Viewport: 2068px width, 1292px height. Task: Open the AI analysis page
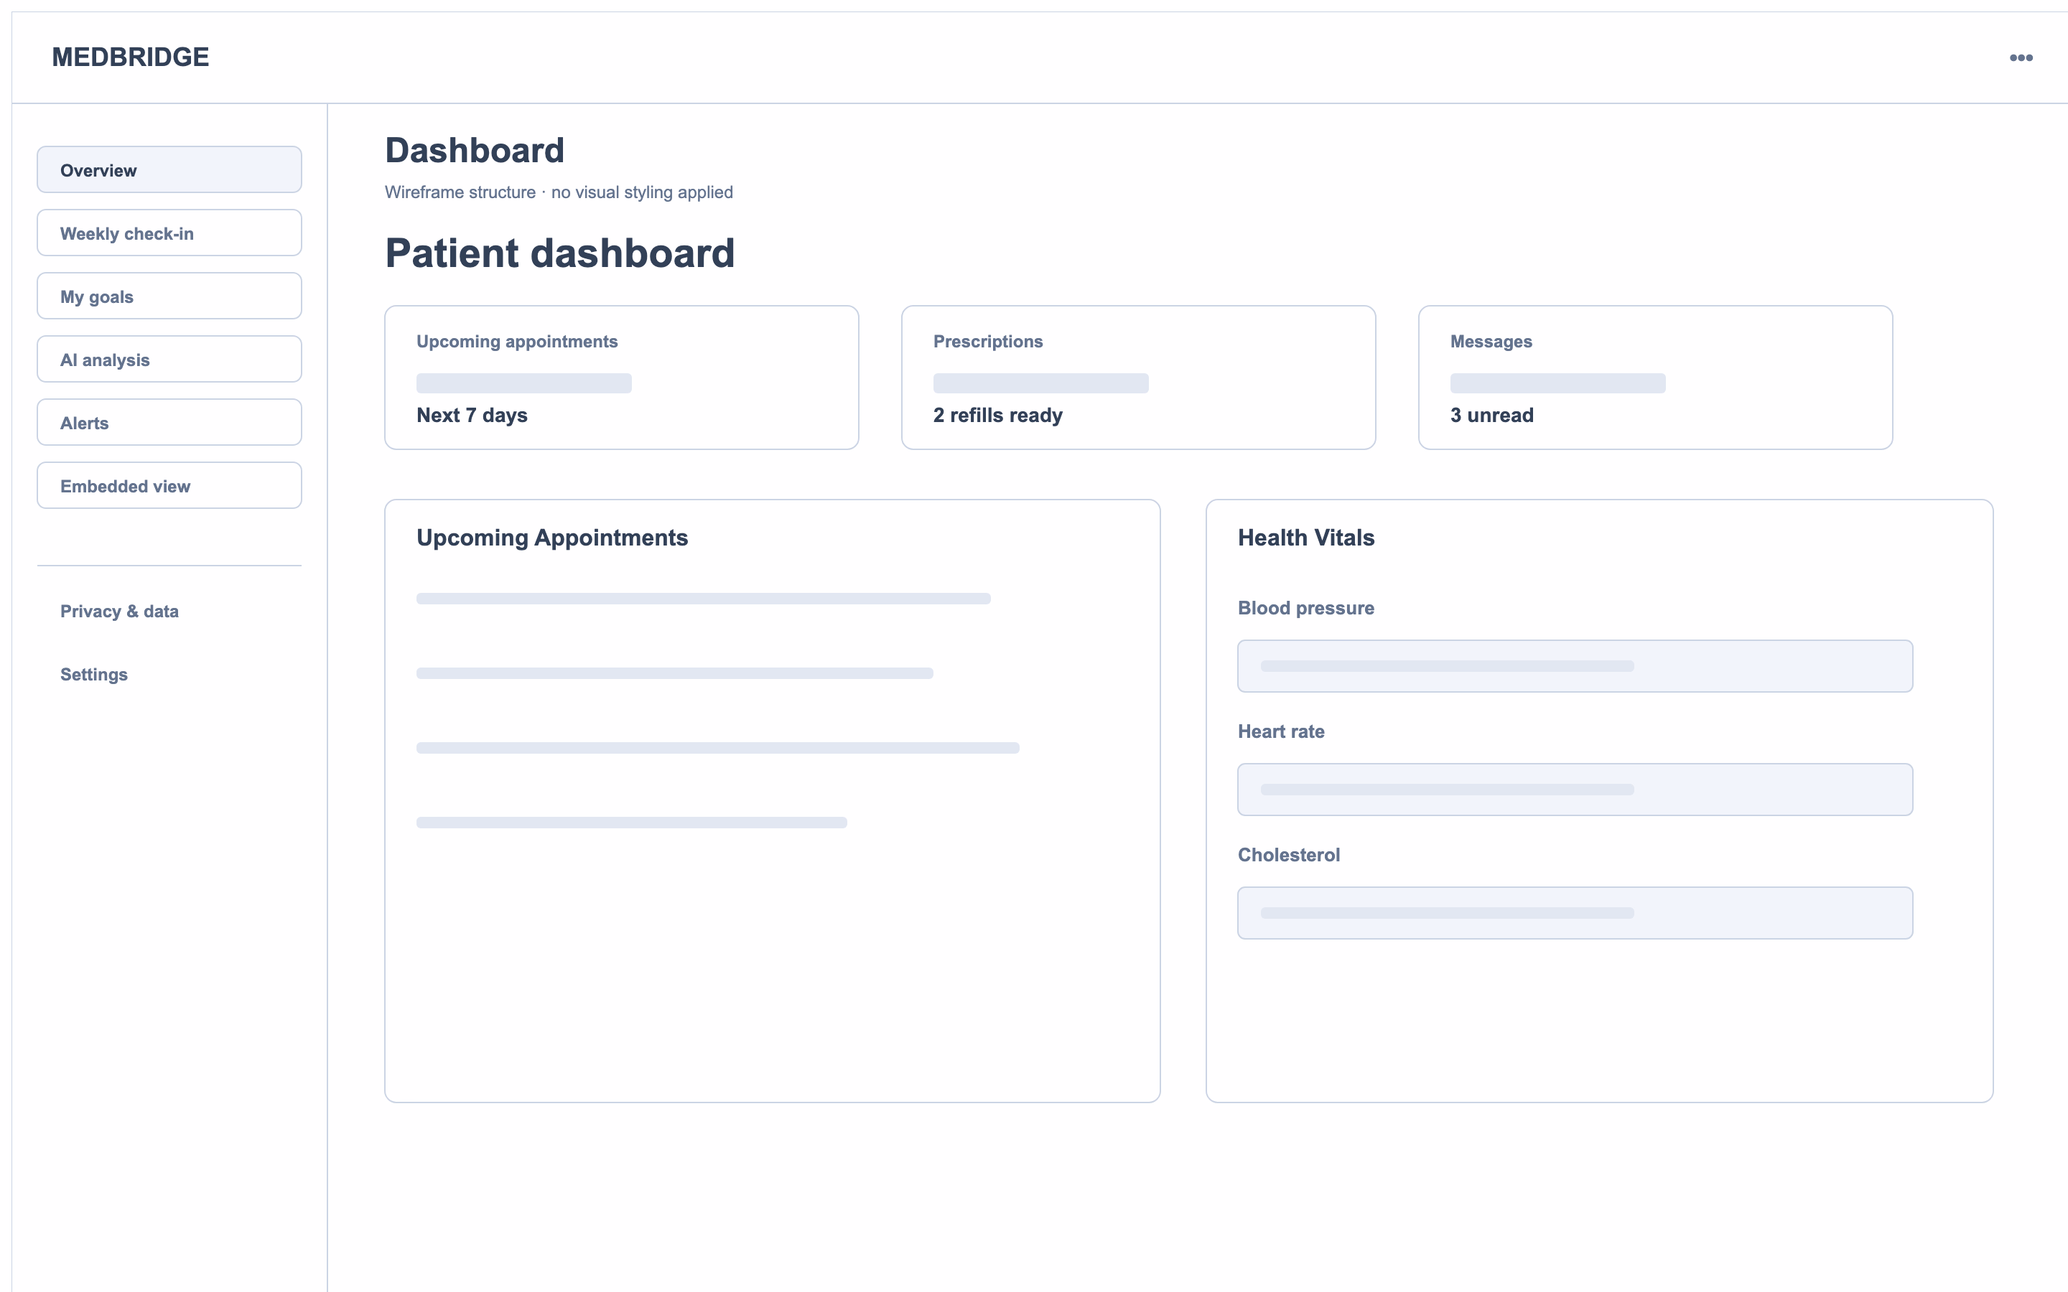(169, 359)
